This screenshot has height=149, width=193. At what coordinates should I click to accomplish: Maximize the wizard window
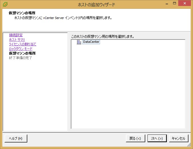175,3
